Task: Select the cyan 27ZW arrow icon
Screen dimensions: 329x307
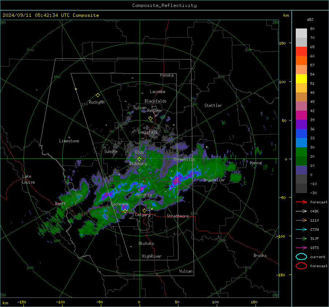Action: pos(301,229)
